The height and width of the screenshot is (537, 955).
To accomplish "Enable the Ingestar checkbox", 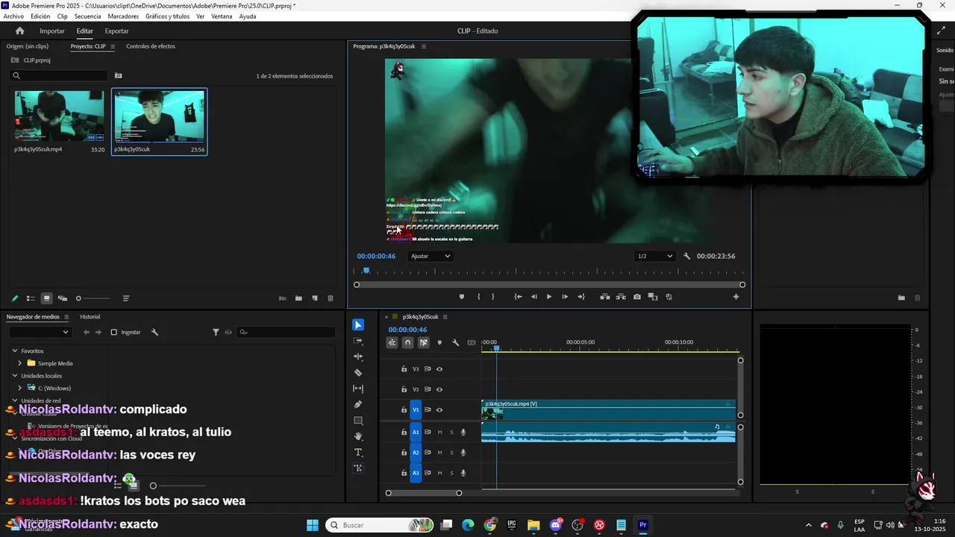I will coord(113,332).
